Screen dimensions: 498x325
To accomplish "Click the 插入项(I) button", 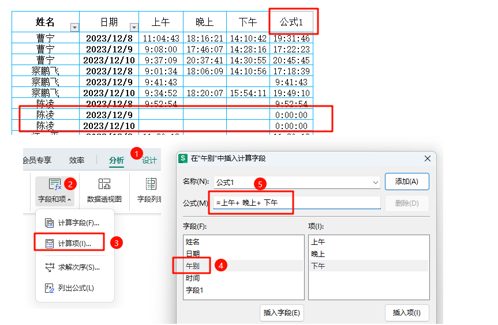I will pos(407,313).
